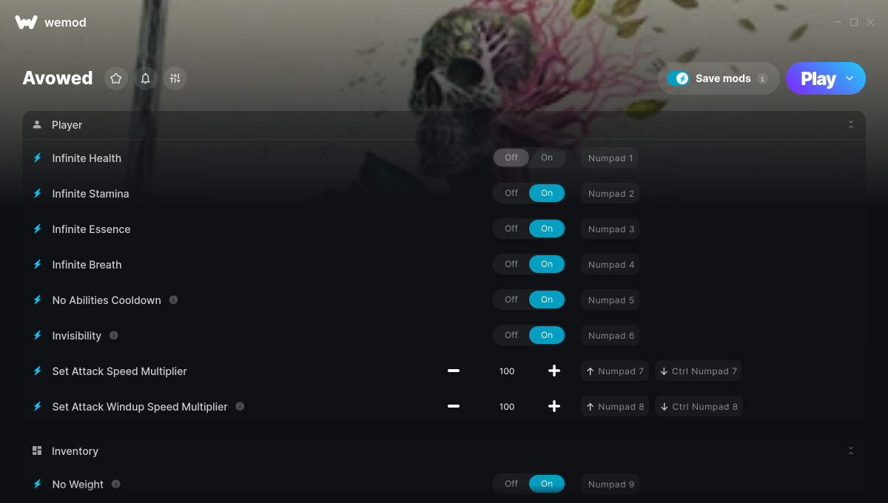888x503 pixels.
Task: Decrease Attack Windup Speed Multiplier with minus
Action: coord(454,406)
